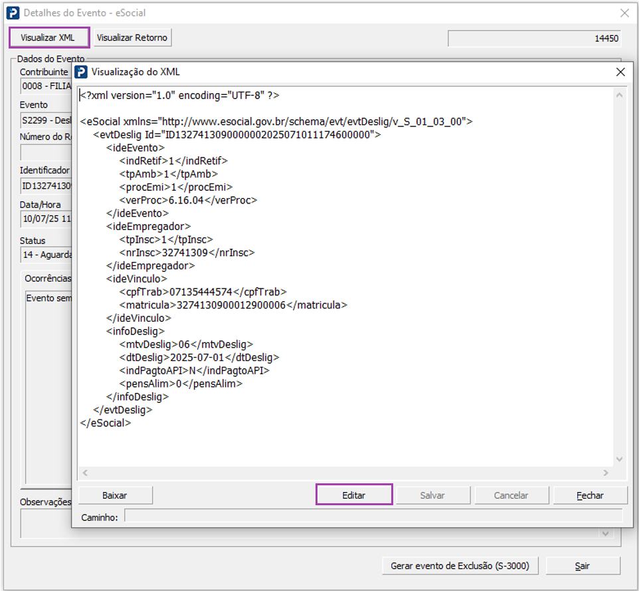Click the horizontal scroll right arrow
The height and width of the screenshot is (591, 639).
pyautogui.click(x=606, y=473)
